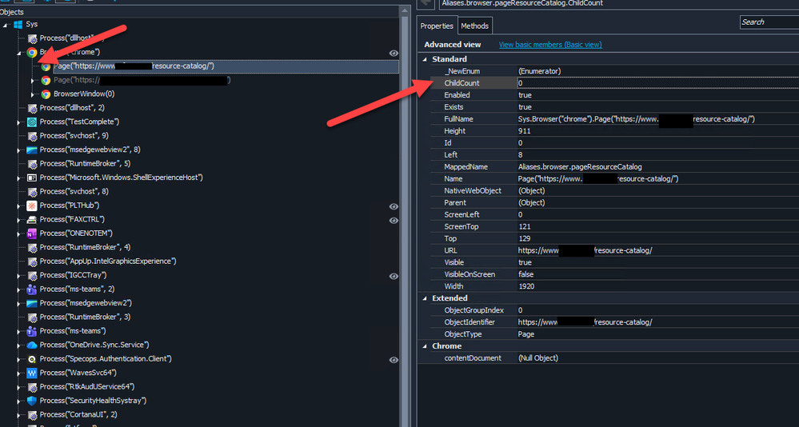799x427 pixels.
Task: Click the svchost, 9 process icon
Action: pyautogui.click(x=32, y=136)
